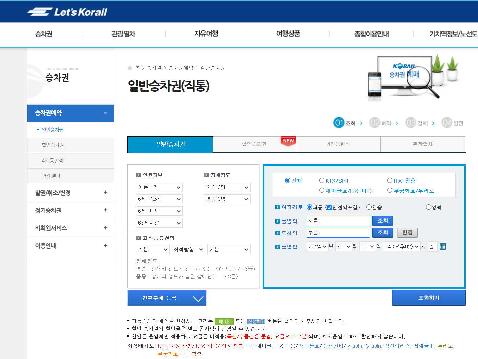
Task: Open the 어른 1명 passenger dropdown
Action: coord(159,187)
